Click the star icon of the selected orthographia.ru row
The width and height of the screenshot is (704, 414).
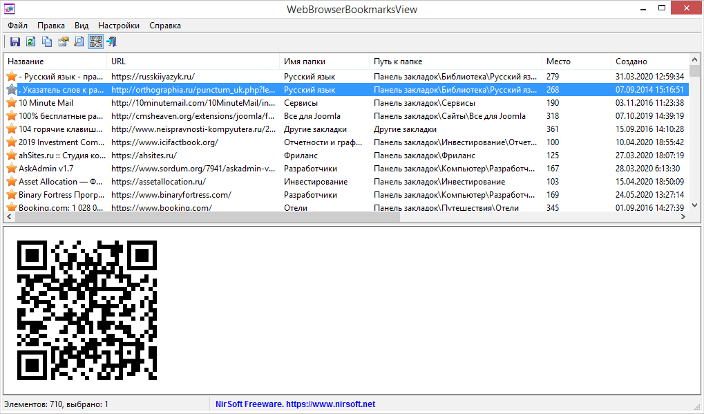coord(12,90)
